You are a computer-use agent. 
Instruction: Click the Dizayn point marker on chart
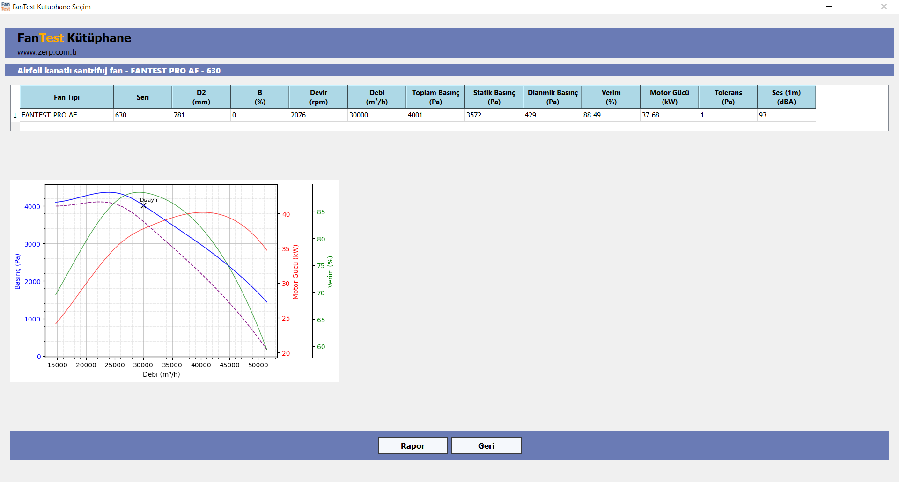pyautogui.click(x=143, y=206)
